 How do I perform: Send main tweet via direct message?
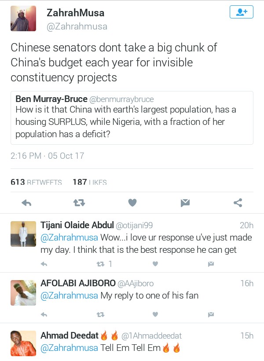pyautogui.click(x=185, y=203)
